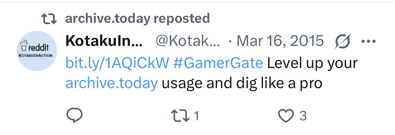The height and width of the screenshot is (135, 395).
Task: Click the #GamerGate hashtag
Action: (218, 63)
